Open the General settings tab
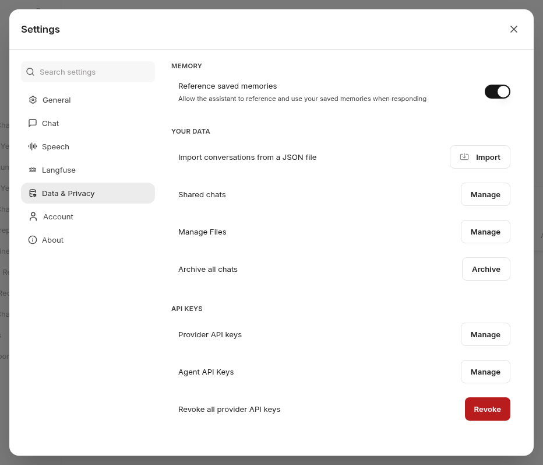 point(88,100)
